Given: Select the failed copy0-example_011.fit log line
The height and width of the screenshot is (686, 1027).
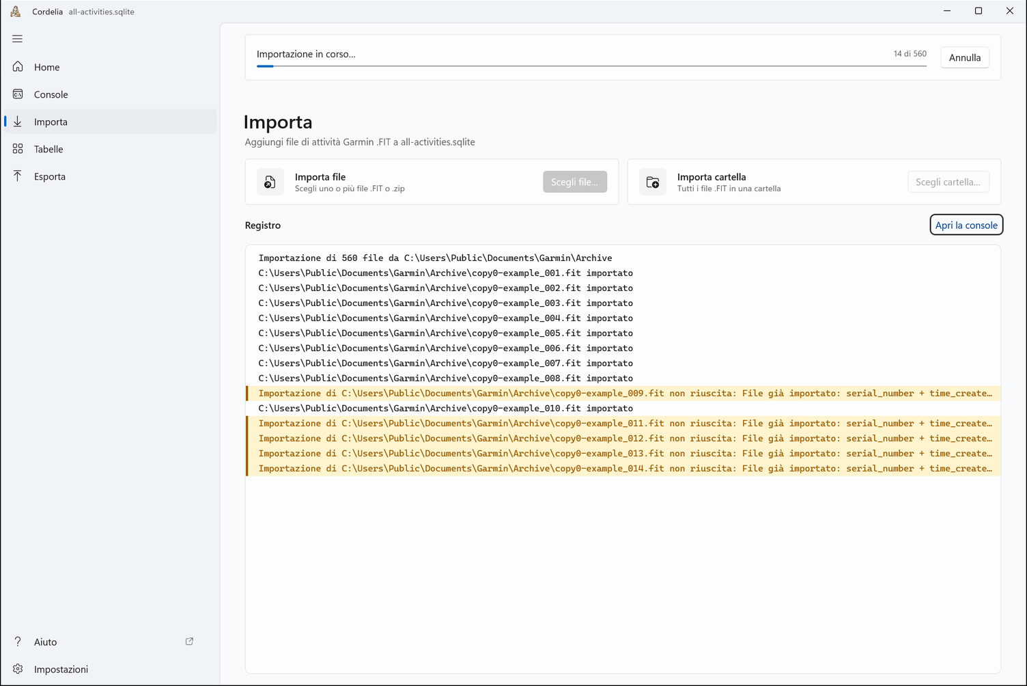Looking at the screenshot, I should [x=623, y=423].
